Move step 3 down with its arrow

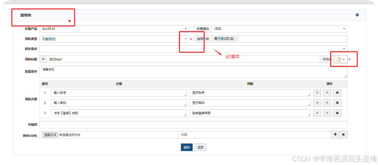pos(327,113)
